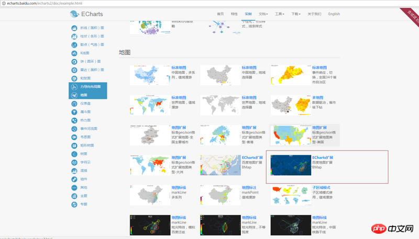Select the 热力图 heatmap icon
The height and width of the screenshot is (239, 419).
pos(74,120)
